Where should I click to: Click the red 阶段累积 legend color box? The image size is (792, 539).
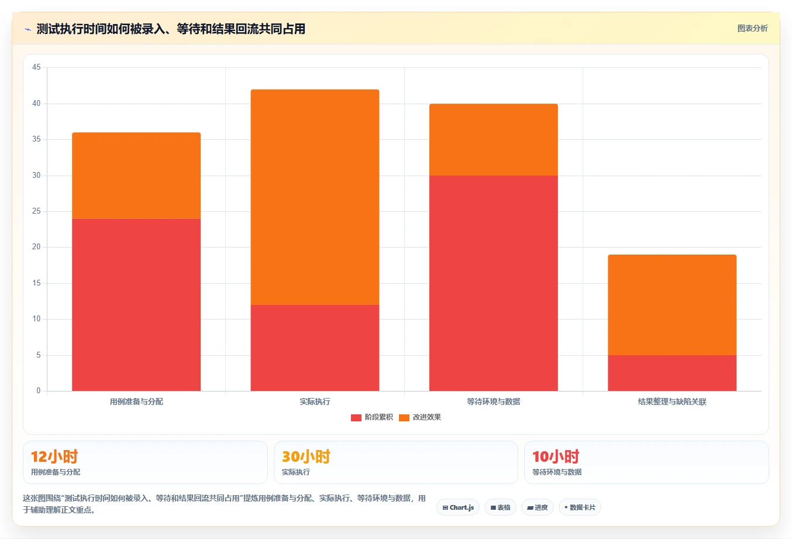[356, 417]
